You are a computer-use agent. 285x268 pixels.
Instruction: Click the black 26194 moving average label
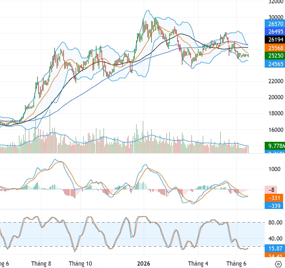coord(275,39)
